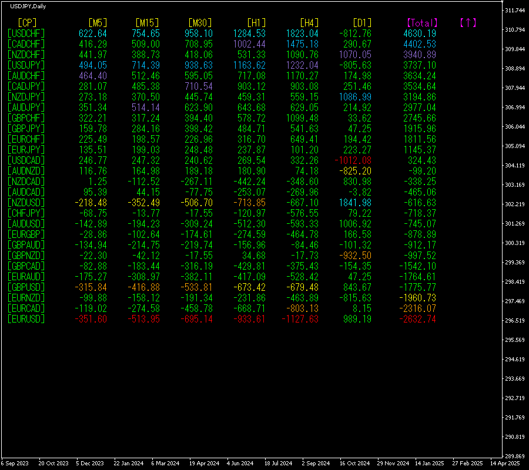Screen dimensions: 529x470
Task: Select the [CADCHF] pair label
Action: (x=26, y=44)
